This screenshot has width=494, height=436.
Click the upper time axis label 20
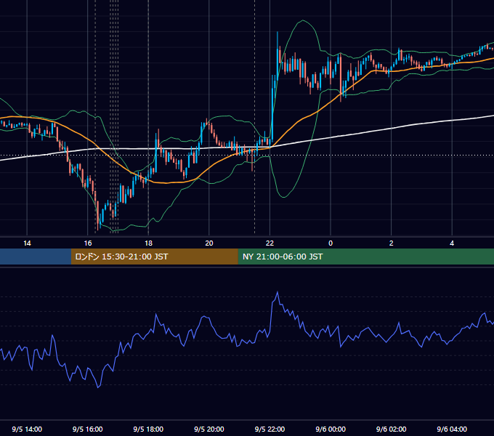209,243
